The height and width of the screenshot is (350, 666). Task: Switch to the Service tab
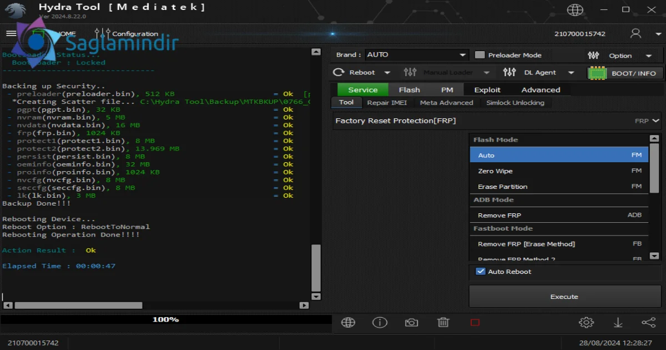[x=362, y=89]
